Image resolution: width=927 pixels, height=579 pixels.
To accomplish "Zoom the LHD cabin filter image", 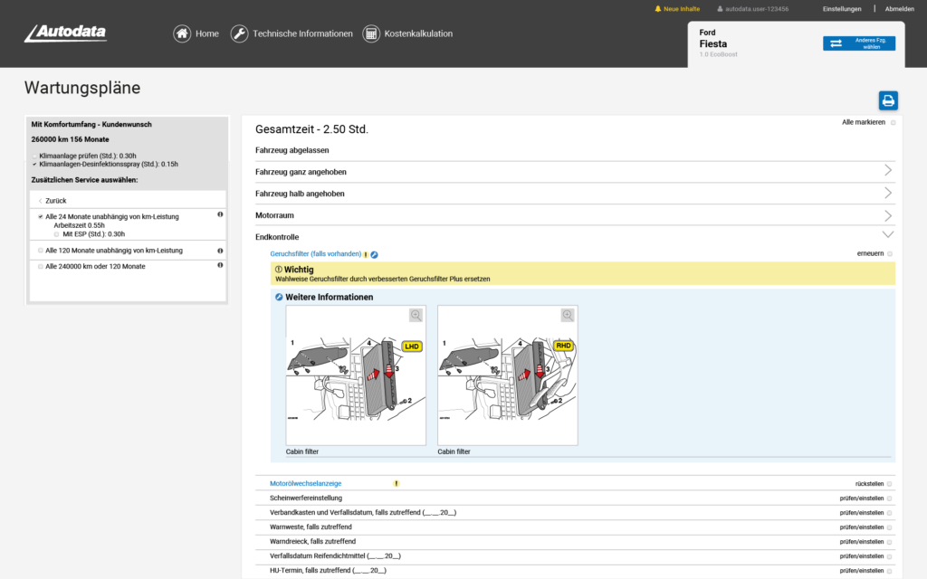I will (x=416, y=315).
